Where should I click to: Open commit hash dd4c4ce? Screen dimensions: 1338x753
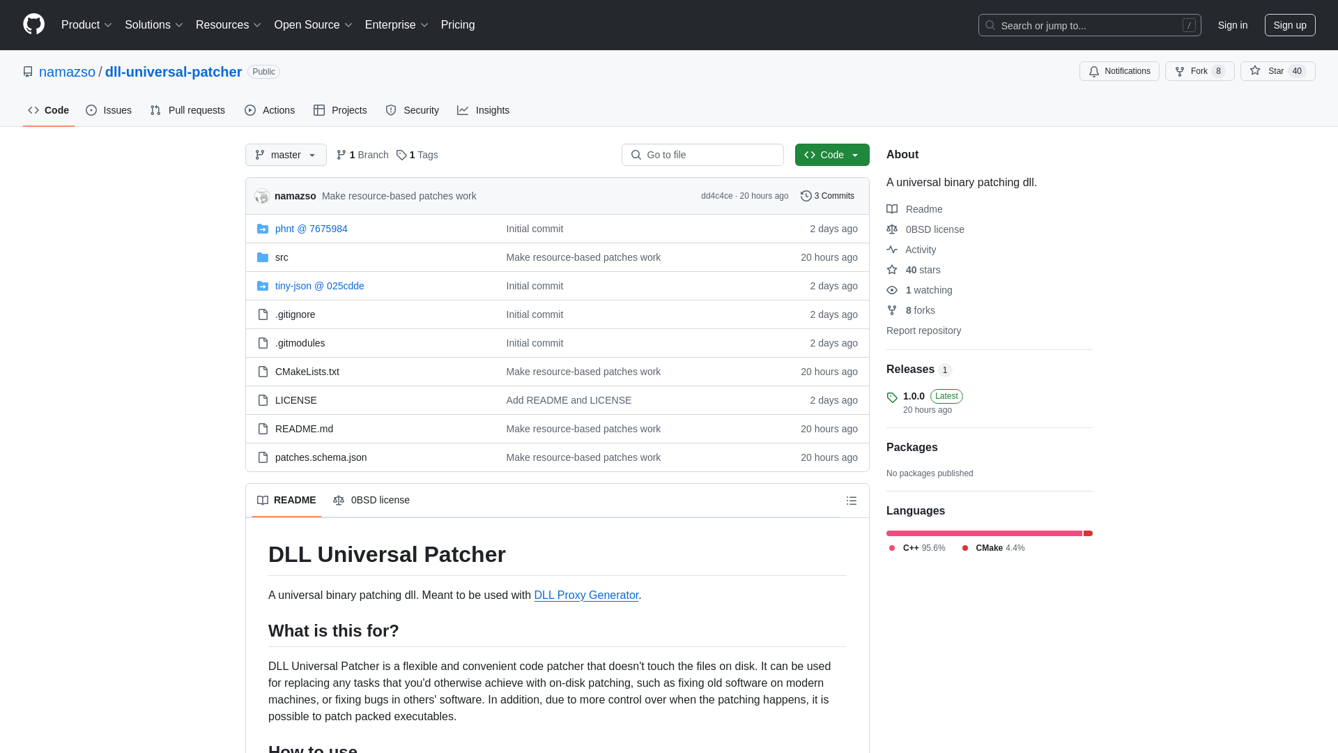716,196
